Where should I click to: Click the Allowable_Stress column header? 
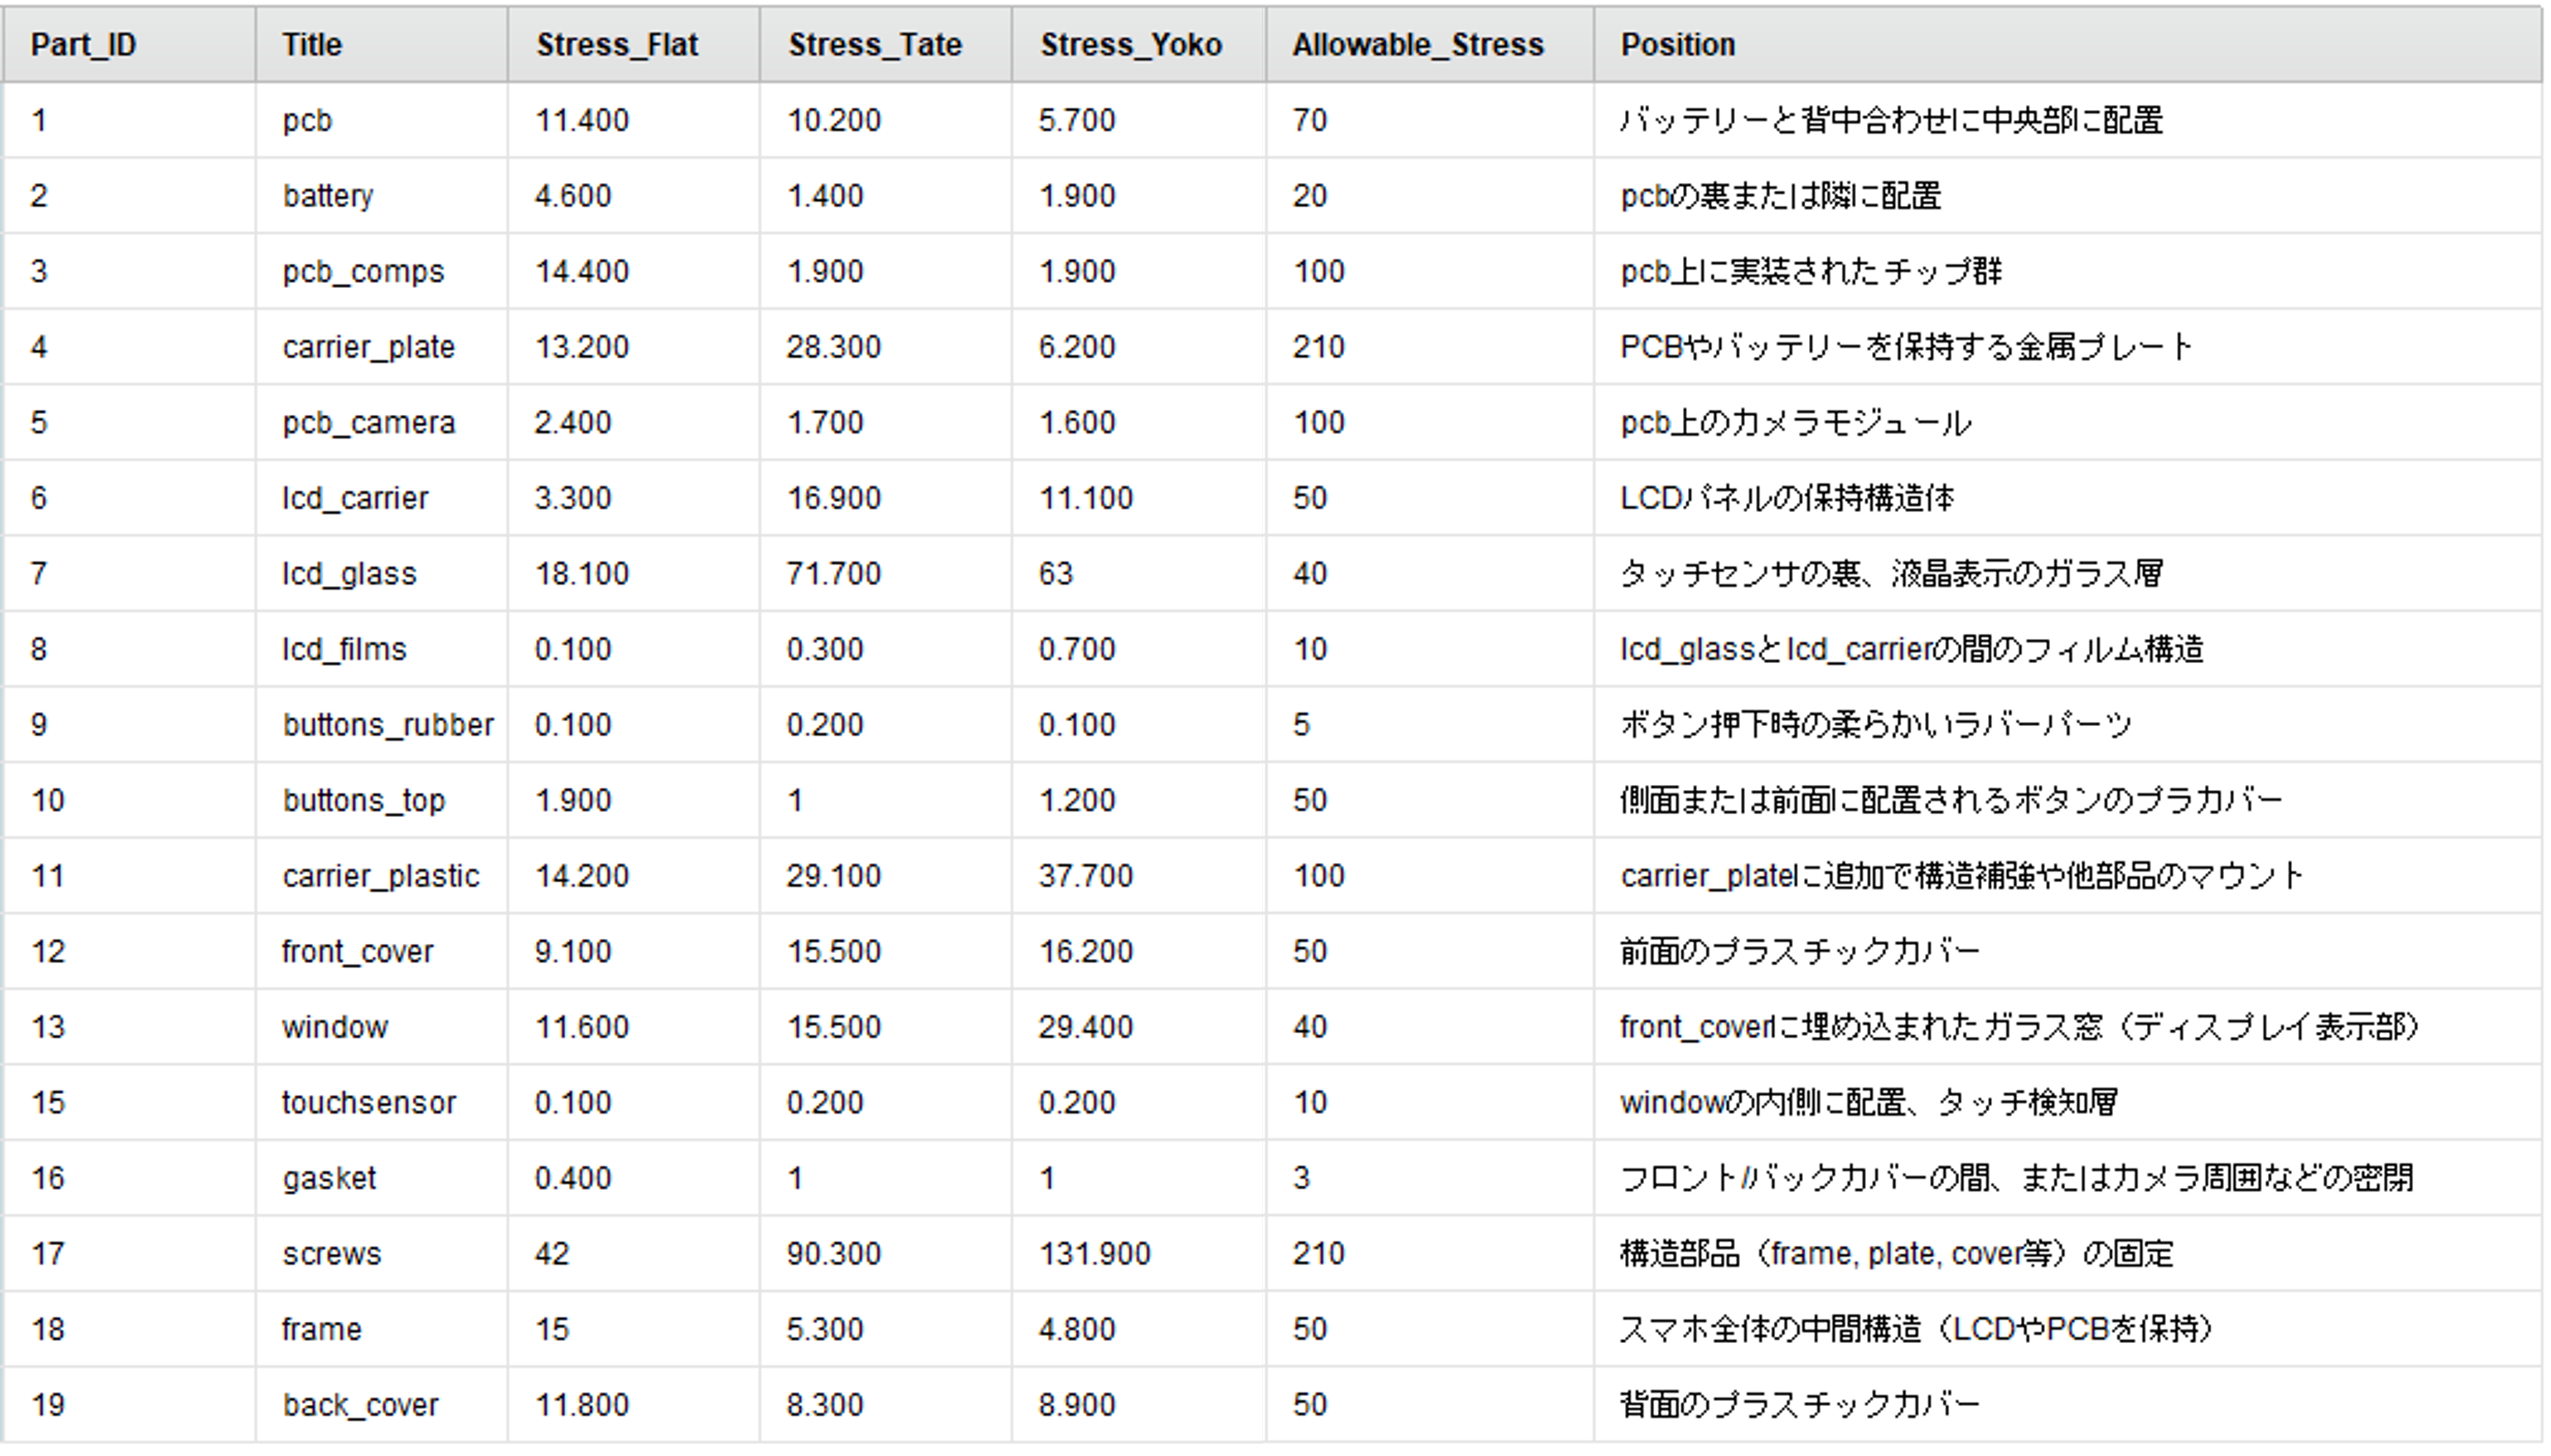click(x=1430, y=44)
